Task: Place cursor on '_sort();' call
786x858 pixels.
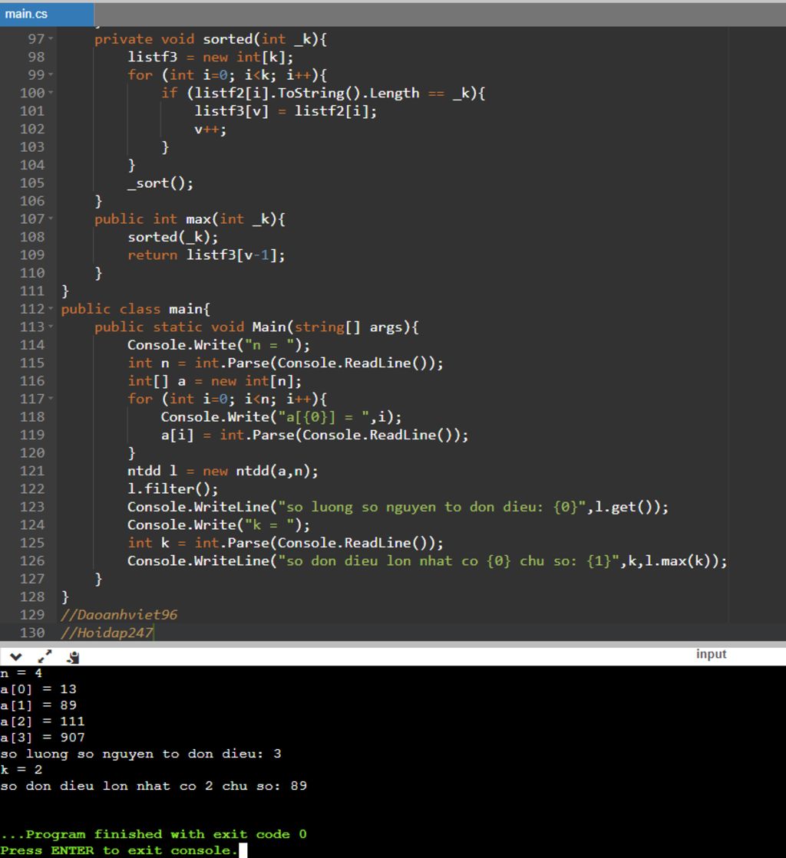Action: click(x=160, y=182)
